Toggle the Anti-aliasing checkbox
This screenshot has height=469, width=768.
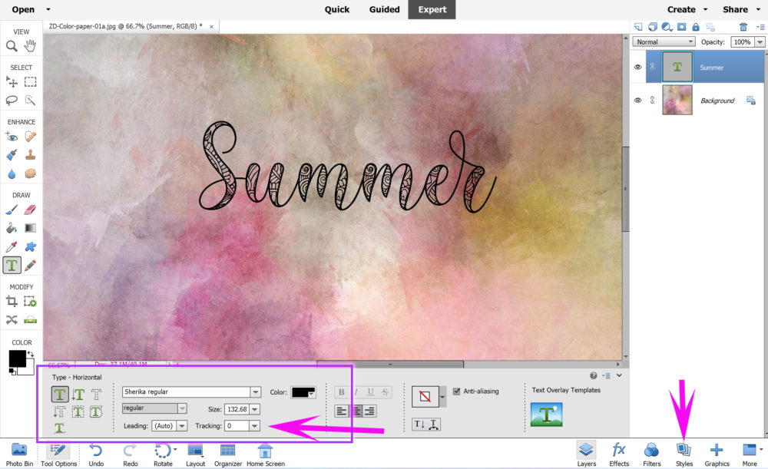(456, 391)
